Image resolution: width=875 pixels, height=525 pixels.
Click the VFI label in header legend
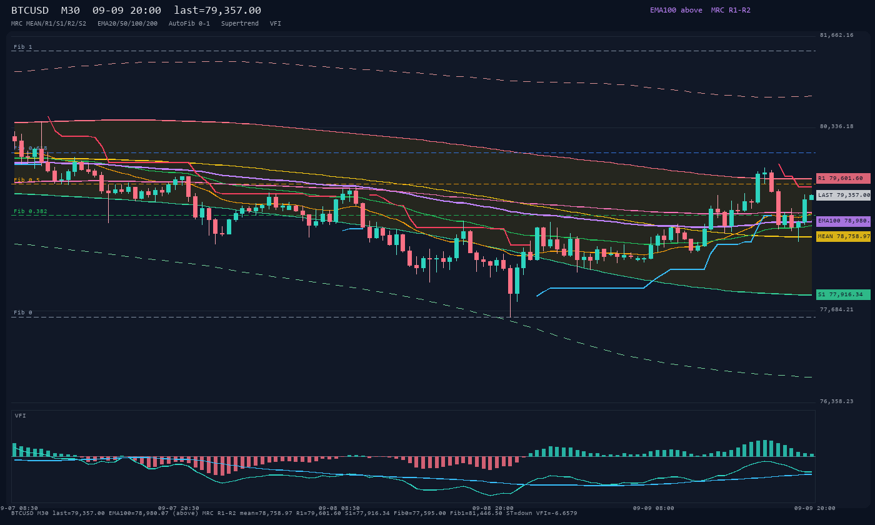pos(276,23)
